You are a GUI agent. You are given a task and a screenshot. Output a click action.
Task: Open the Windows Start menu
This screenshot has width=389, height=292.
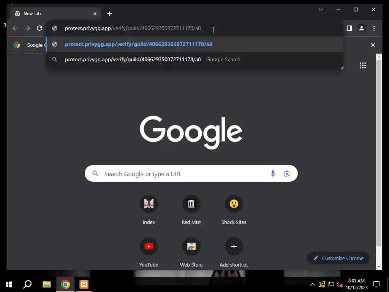click(9, 284)
